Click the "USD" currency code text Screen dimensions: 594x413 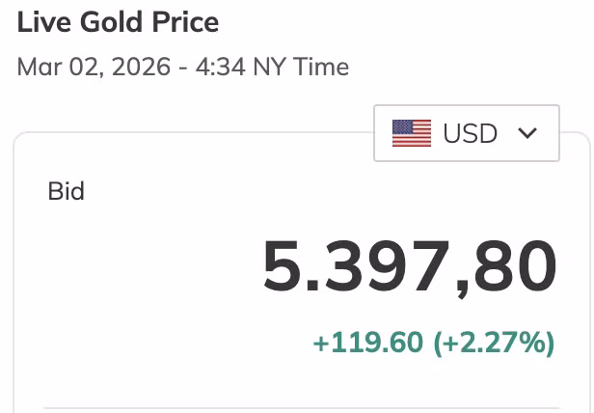(x=470, y=133)
